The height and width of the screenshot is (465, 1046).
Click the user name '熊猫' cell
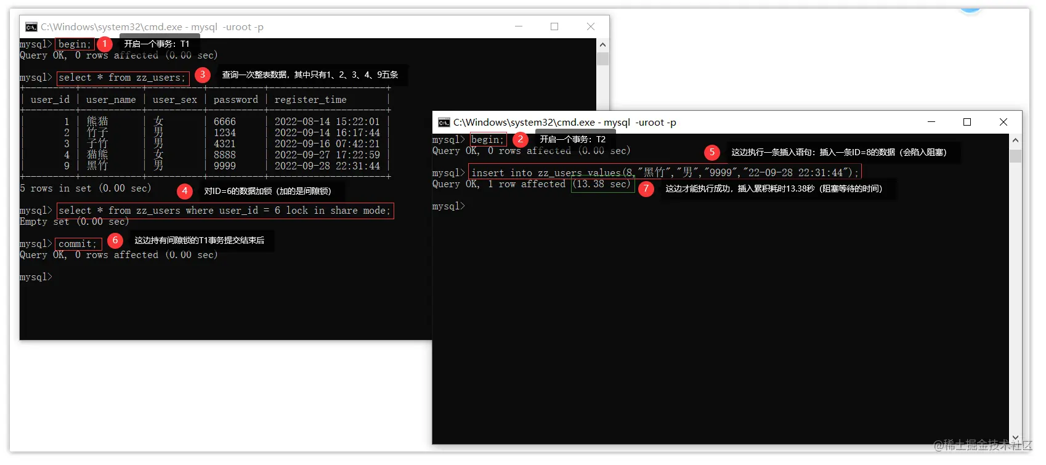[x=97, y=121]
